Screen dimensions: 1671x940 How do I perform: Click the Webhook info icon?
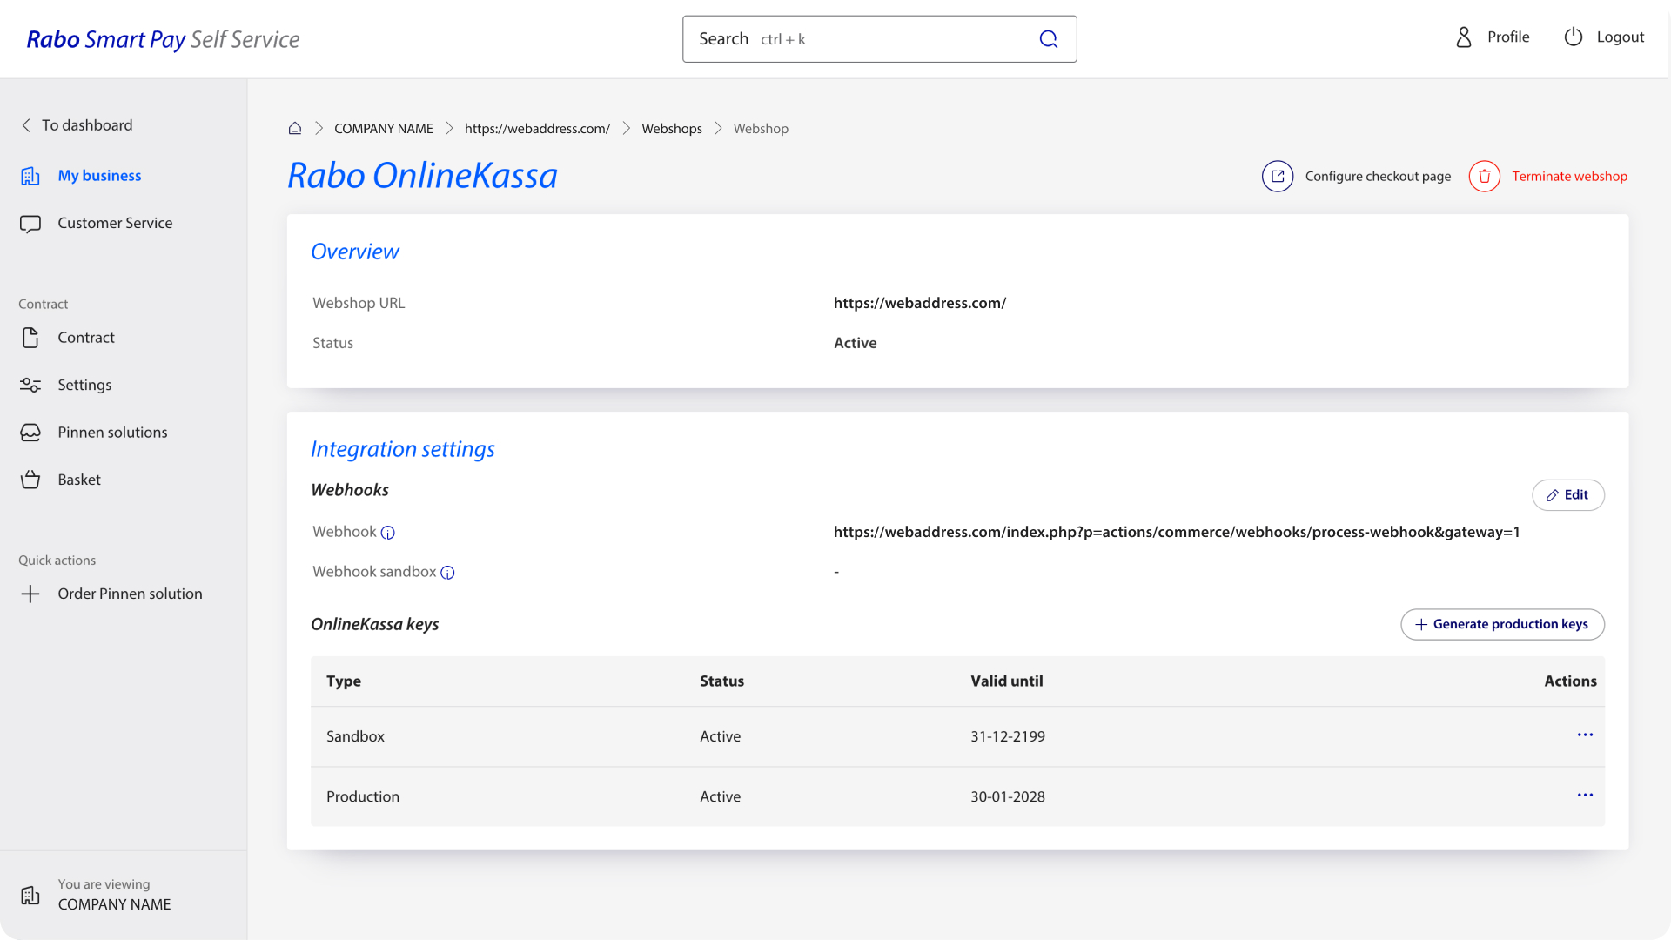pos(388,533)
